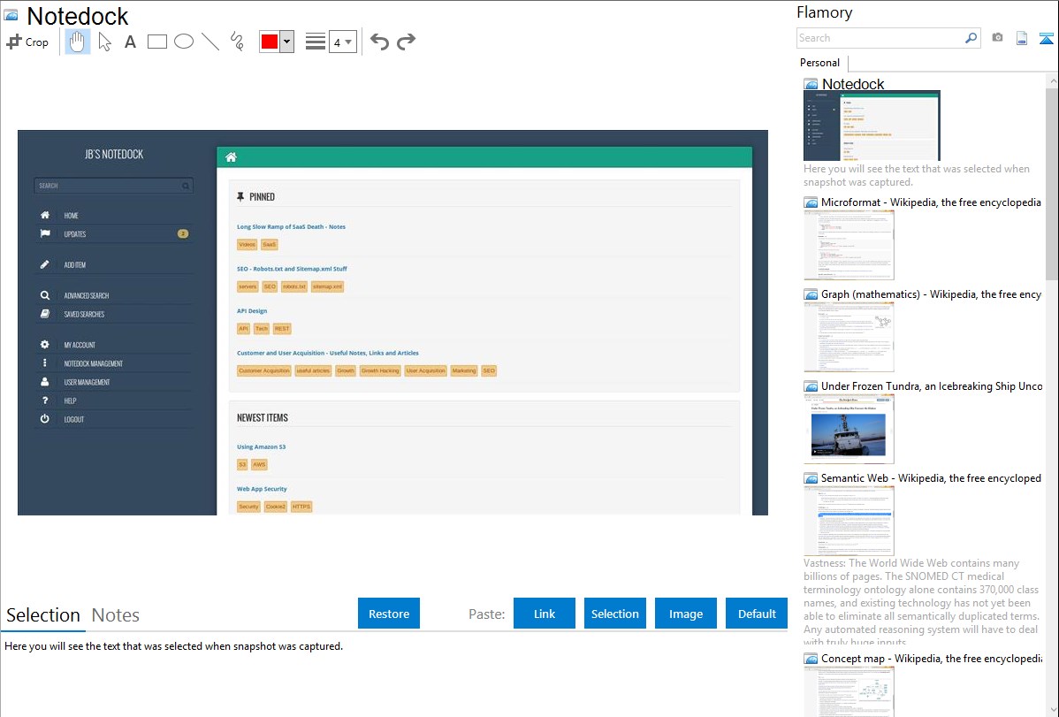Click the red color swatch

point(270,42)
